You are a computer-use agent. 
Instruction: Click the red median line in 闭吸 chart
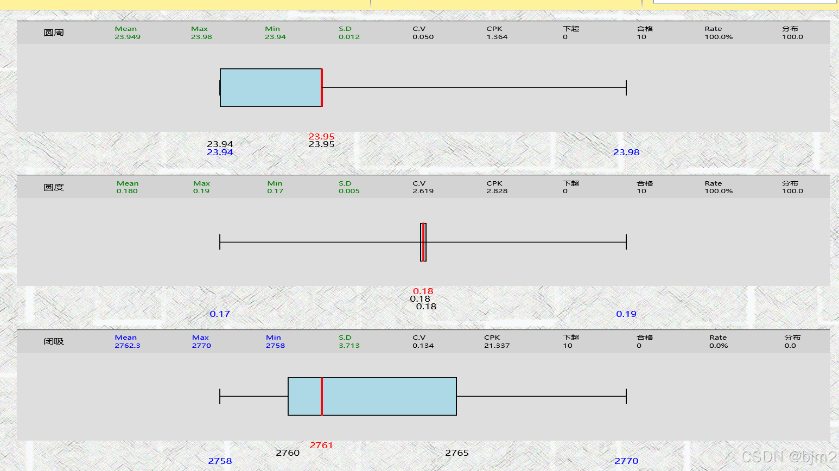point(322,396)
